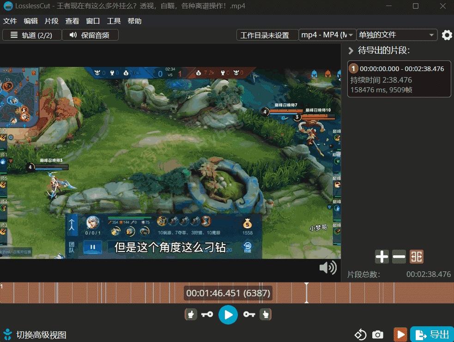Play selected segments orange button
The height and width of the screenshot is (342, 454).
[400, 335]
